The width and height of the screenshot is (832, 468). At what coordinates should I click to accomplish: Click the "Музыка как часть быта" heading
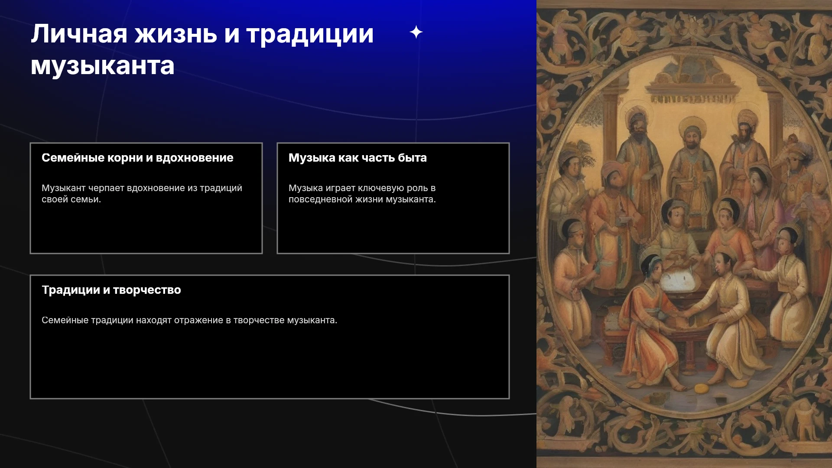coord(357,158)
